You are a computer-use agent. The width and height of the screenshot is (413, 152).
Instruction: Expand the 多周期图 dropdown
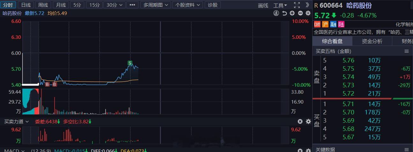click(155, 5)
